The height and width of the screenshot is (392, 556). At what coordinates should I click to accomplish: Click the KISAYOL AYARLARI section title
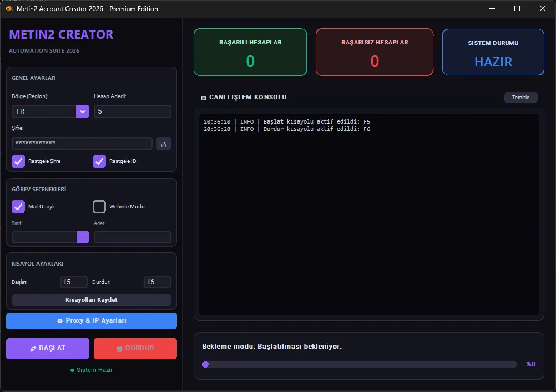[x=38, y=264]
